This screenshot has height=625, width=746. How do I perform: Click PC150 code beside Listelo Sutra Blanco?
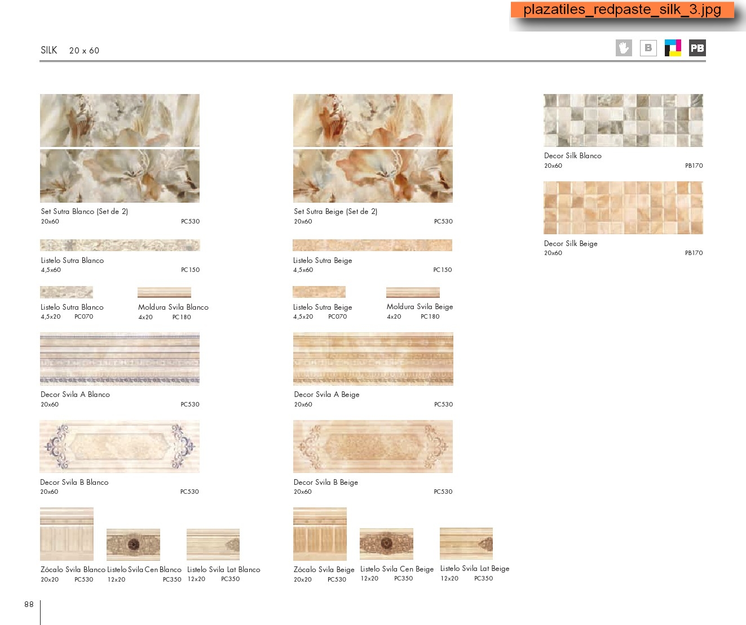[x=191, y=270]
